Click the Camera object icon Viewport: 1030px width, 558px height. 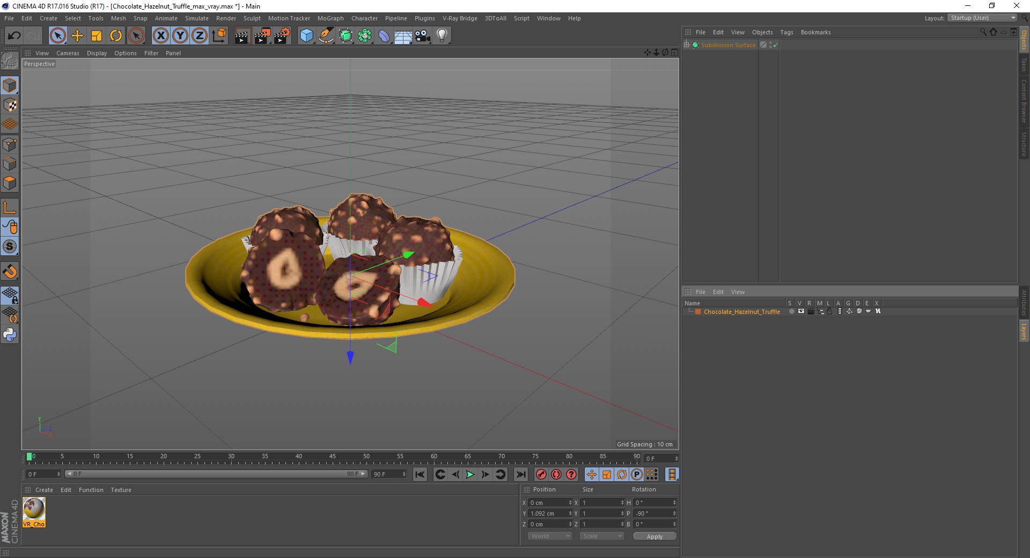(423, 36)
